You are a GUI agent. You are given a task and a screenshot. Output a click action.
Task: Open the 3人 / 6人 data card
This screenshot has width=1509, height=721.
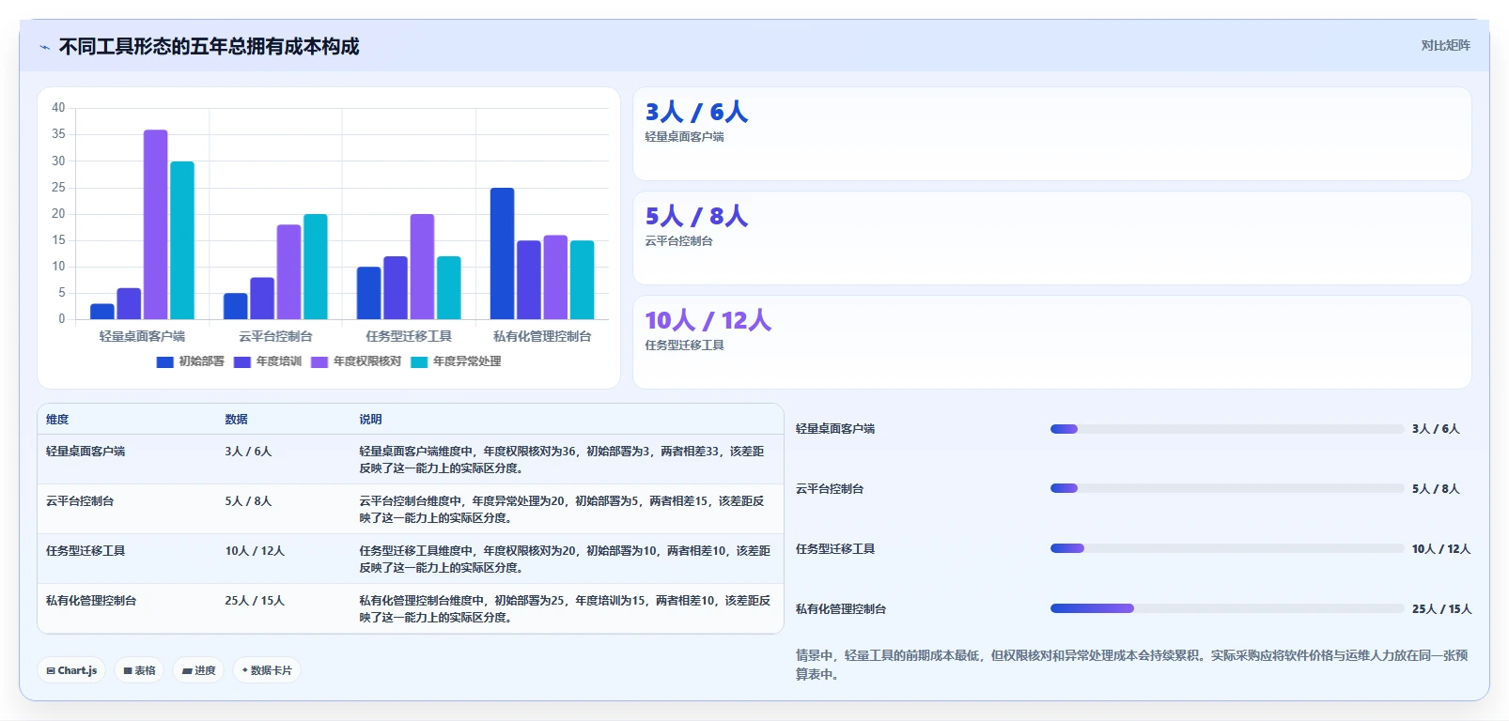(x=1052, y=133)
